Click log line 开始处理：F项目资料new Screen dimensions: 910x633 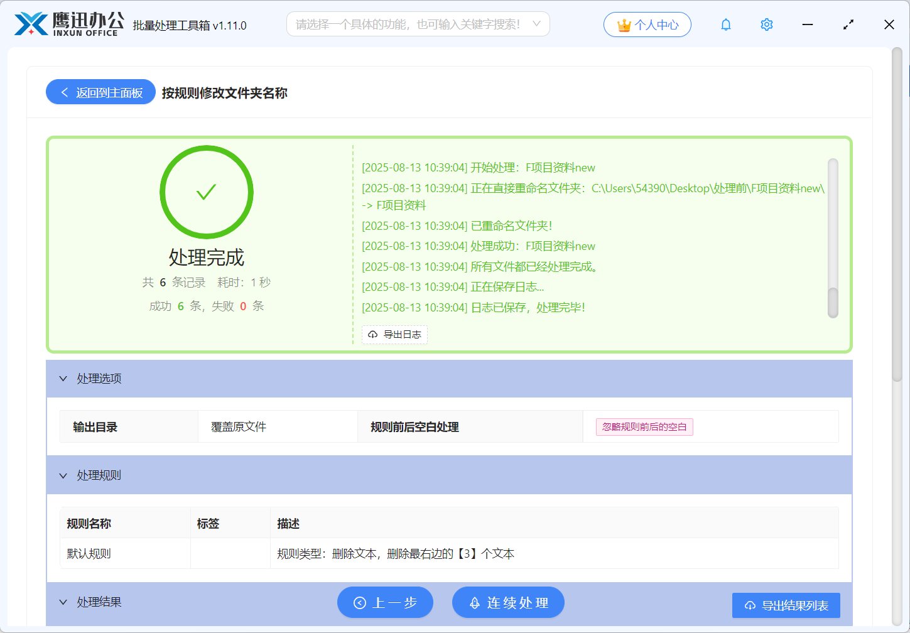(x=479, y=168)
